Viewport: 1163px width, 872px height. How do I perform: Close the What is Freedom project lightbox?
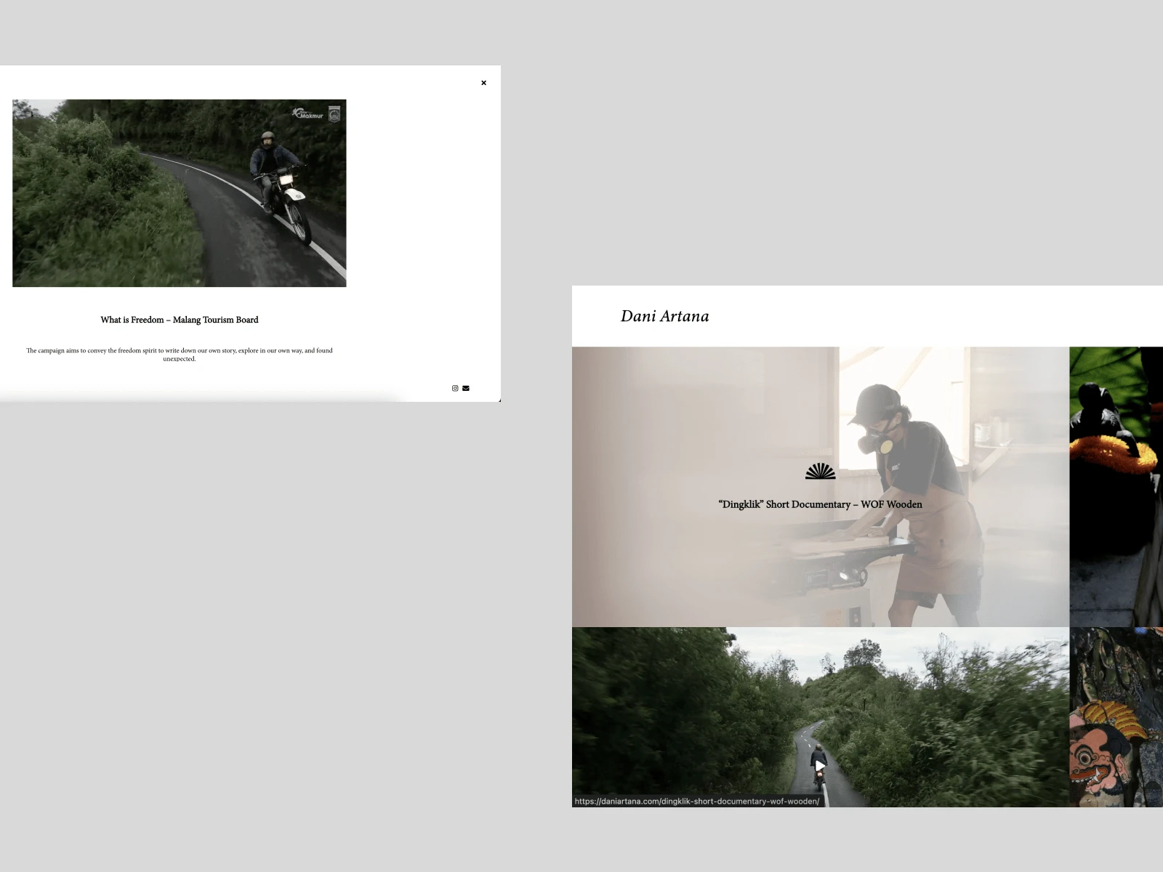pos(483,83)
